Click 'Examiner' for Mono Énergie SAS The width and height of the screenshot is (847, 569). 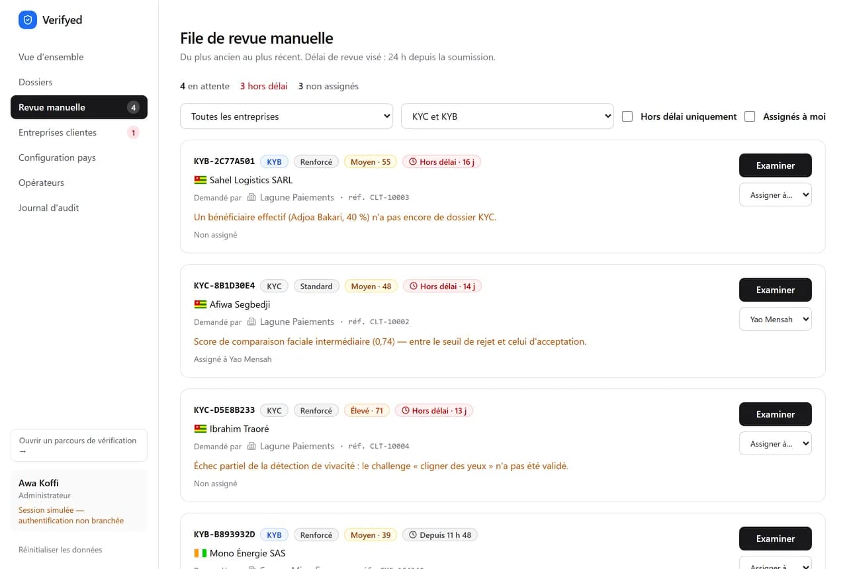pyautogui.click(x=776, y=539)
